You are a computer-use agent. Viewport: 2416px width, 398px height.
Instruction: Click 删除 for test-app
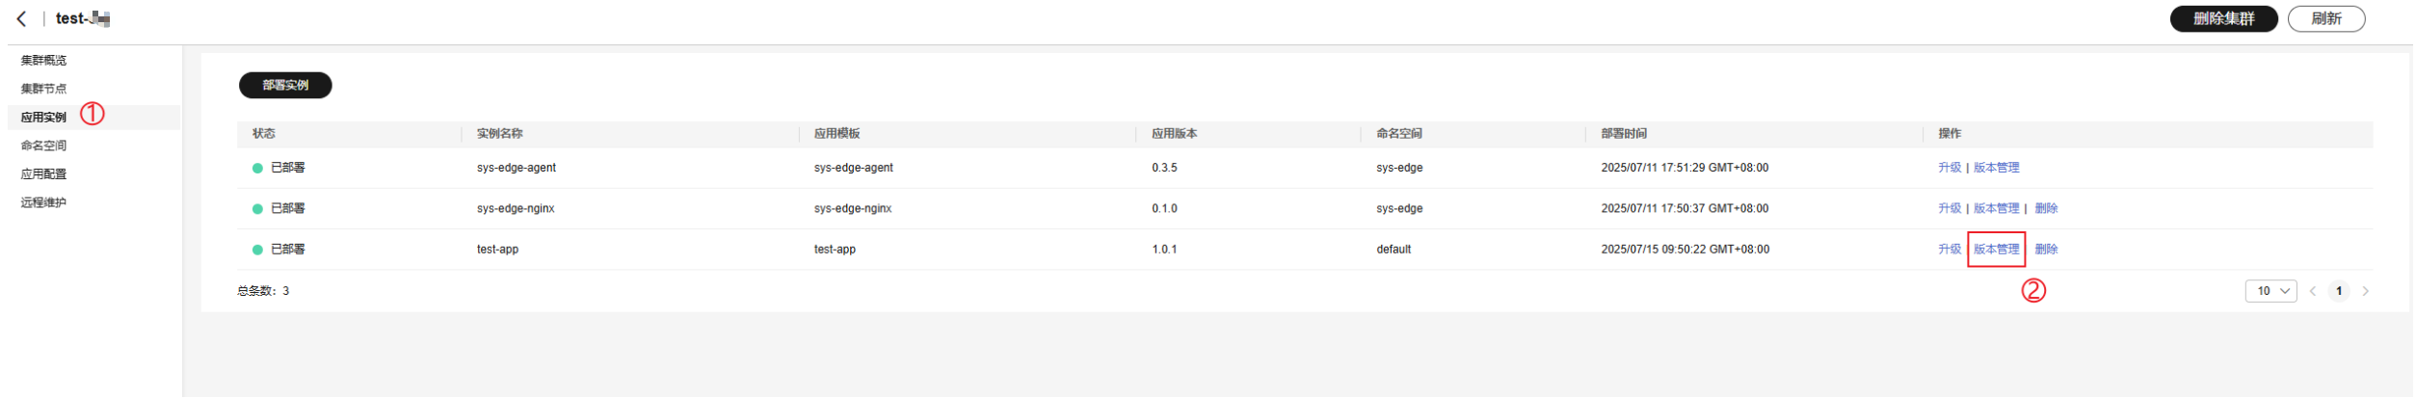pos(2047,250)
